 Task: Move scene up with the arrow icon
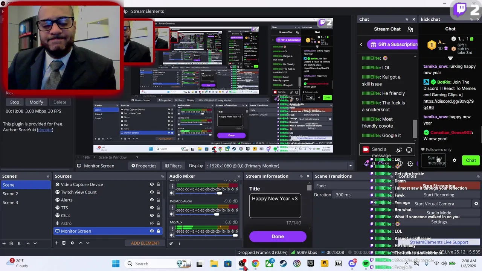point(28,244)
